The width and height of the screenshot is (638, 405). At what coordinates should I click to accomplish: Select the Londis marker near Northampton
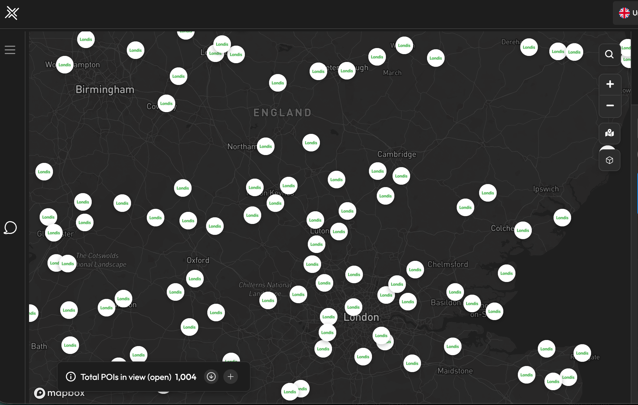(265, 146)
